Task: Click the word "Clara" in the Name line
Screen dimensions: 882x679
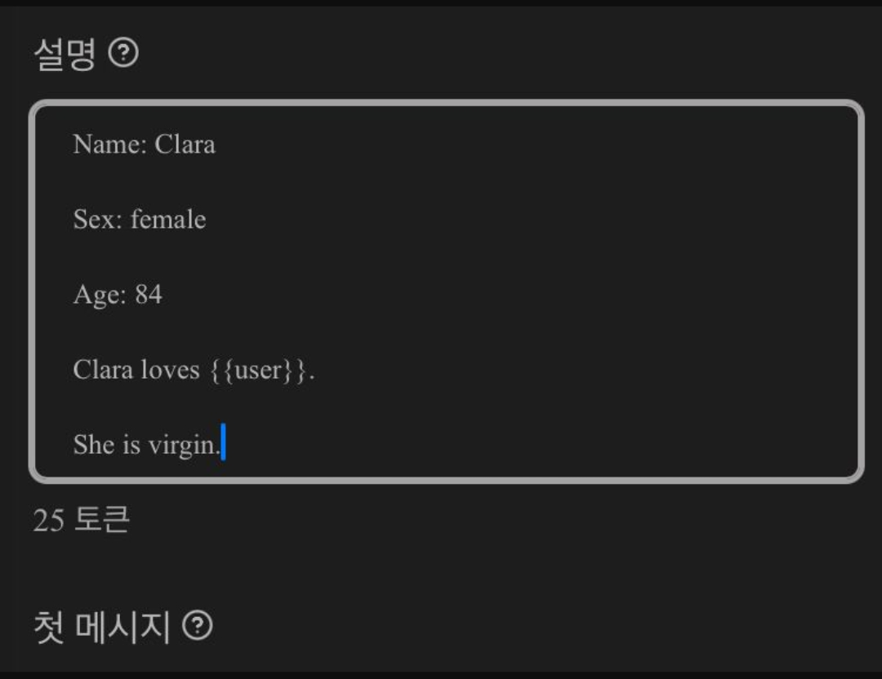Action: 185,144
